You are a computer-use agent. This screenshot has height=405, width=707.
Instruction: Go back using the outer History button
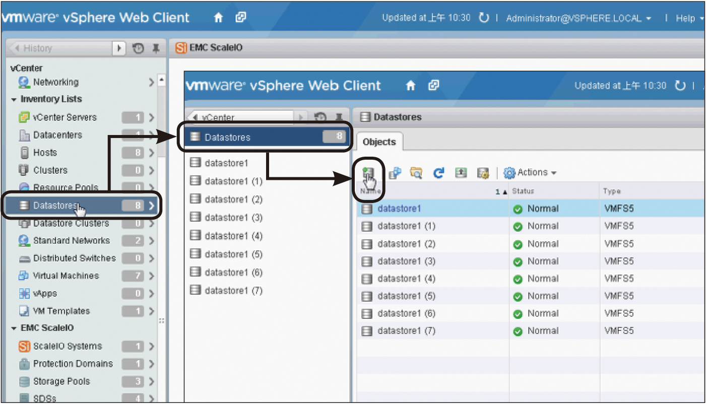click(60, 48)
